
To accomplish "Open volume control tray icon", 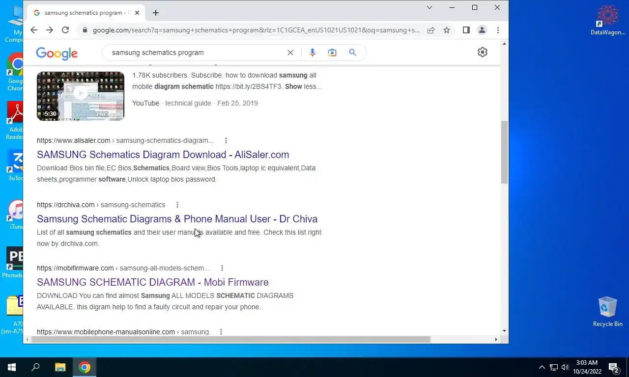I will coord(565,367).
